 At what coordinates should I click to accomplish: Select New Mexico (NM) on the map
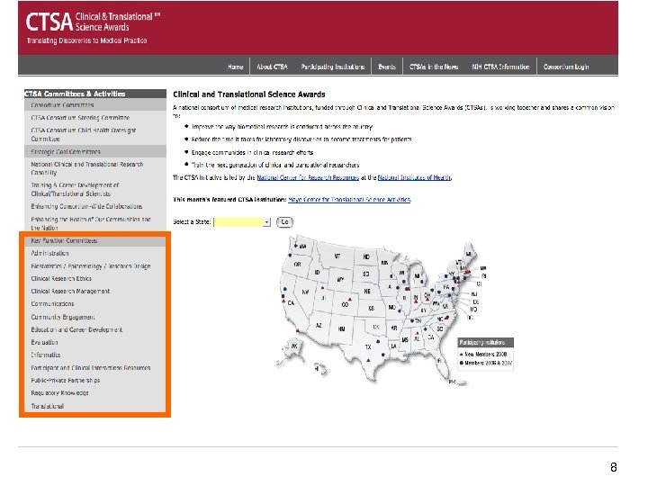[x=341, y=329]
